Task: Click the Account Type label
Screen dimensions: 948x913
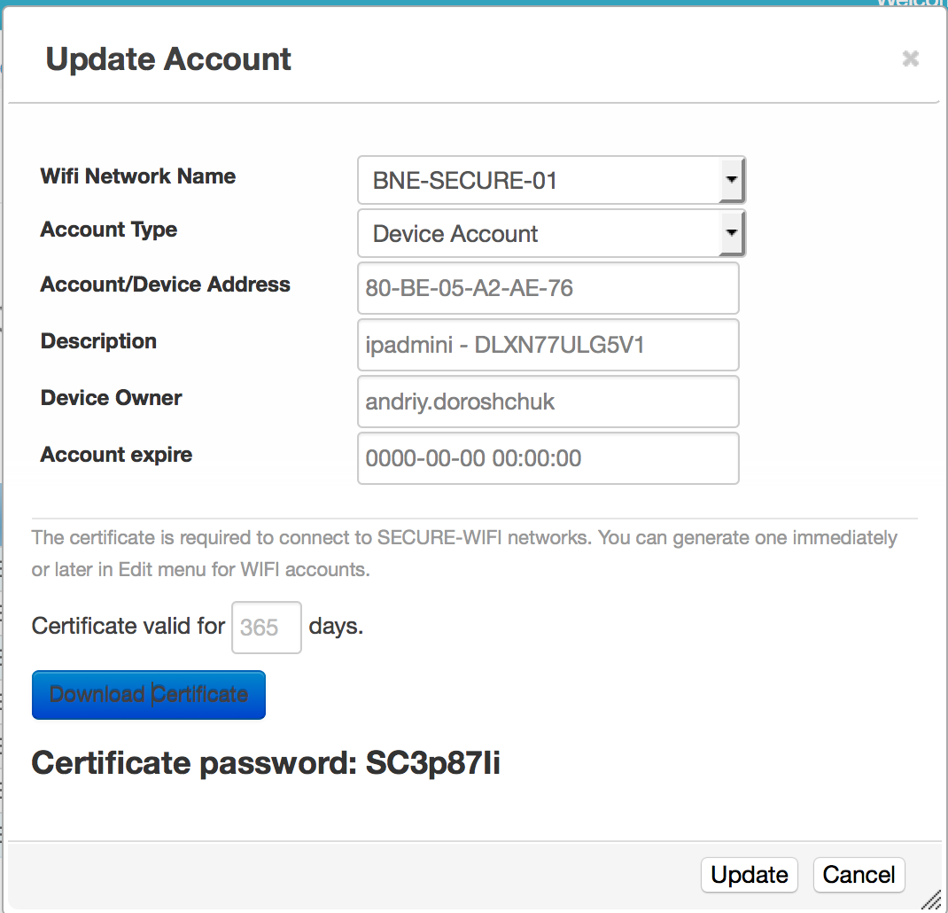Action: click(109, 230)
